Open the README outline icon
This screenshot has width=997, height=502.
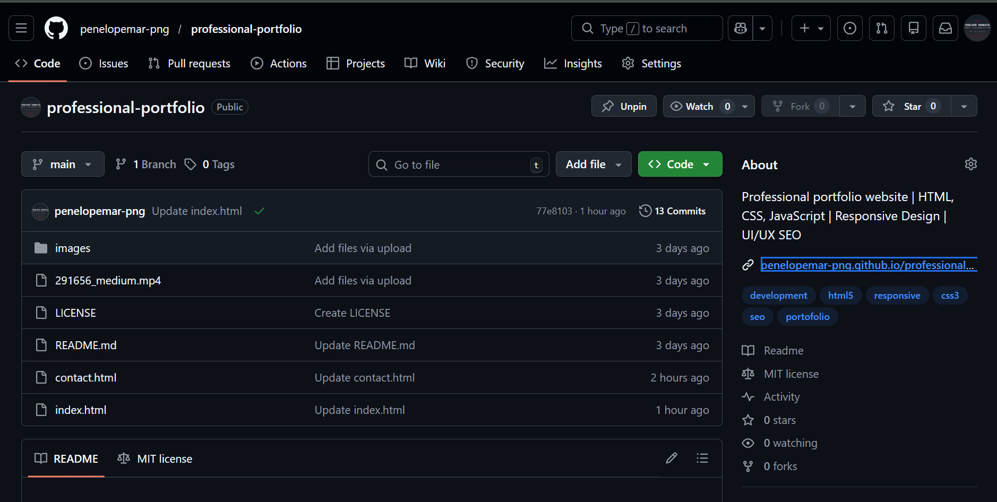[x=702, y=458]
